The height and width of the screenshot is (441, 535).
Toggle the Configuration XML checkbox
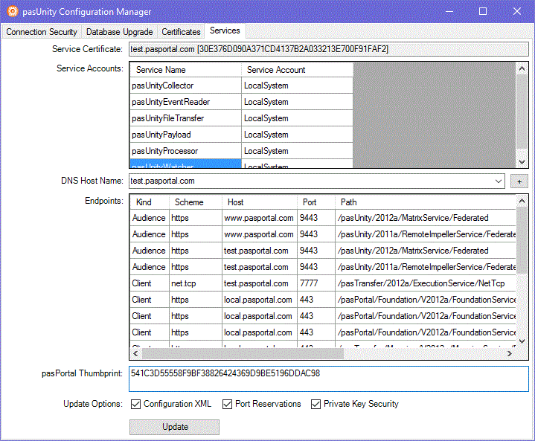136,404
